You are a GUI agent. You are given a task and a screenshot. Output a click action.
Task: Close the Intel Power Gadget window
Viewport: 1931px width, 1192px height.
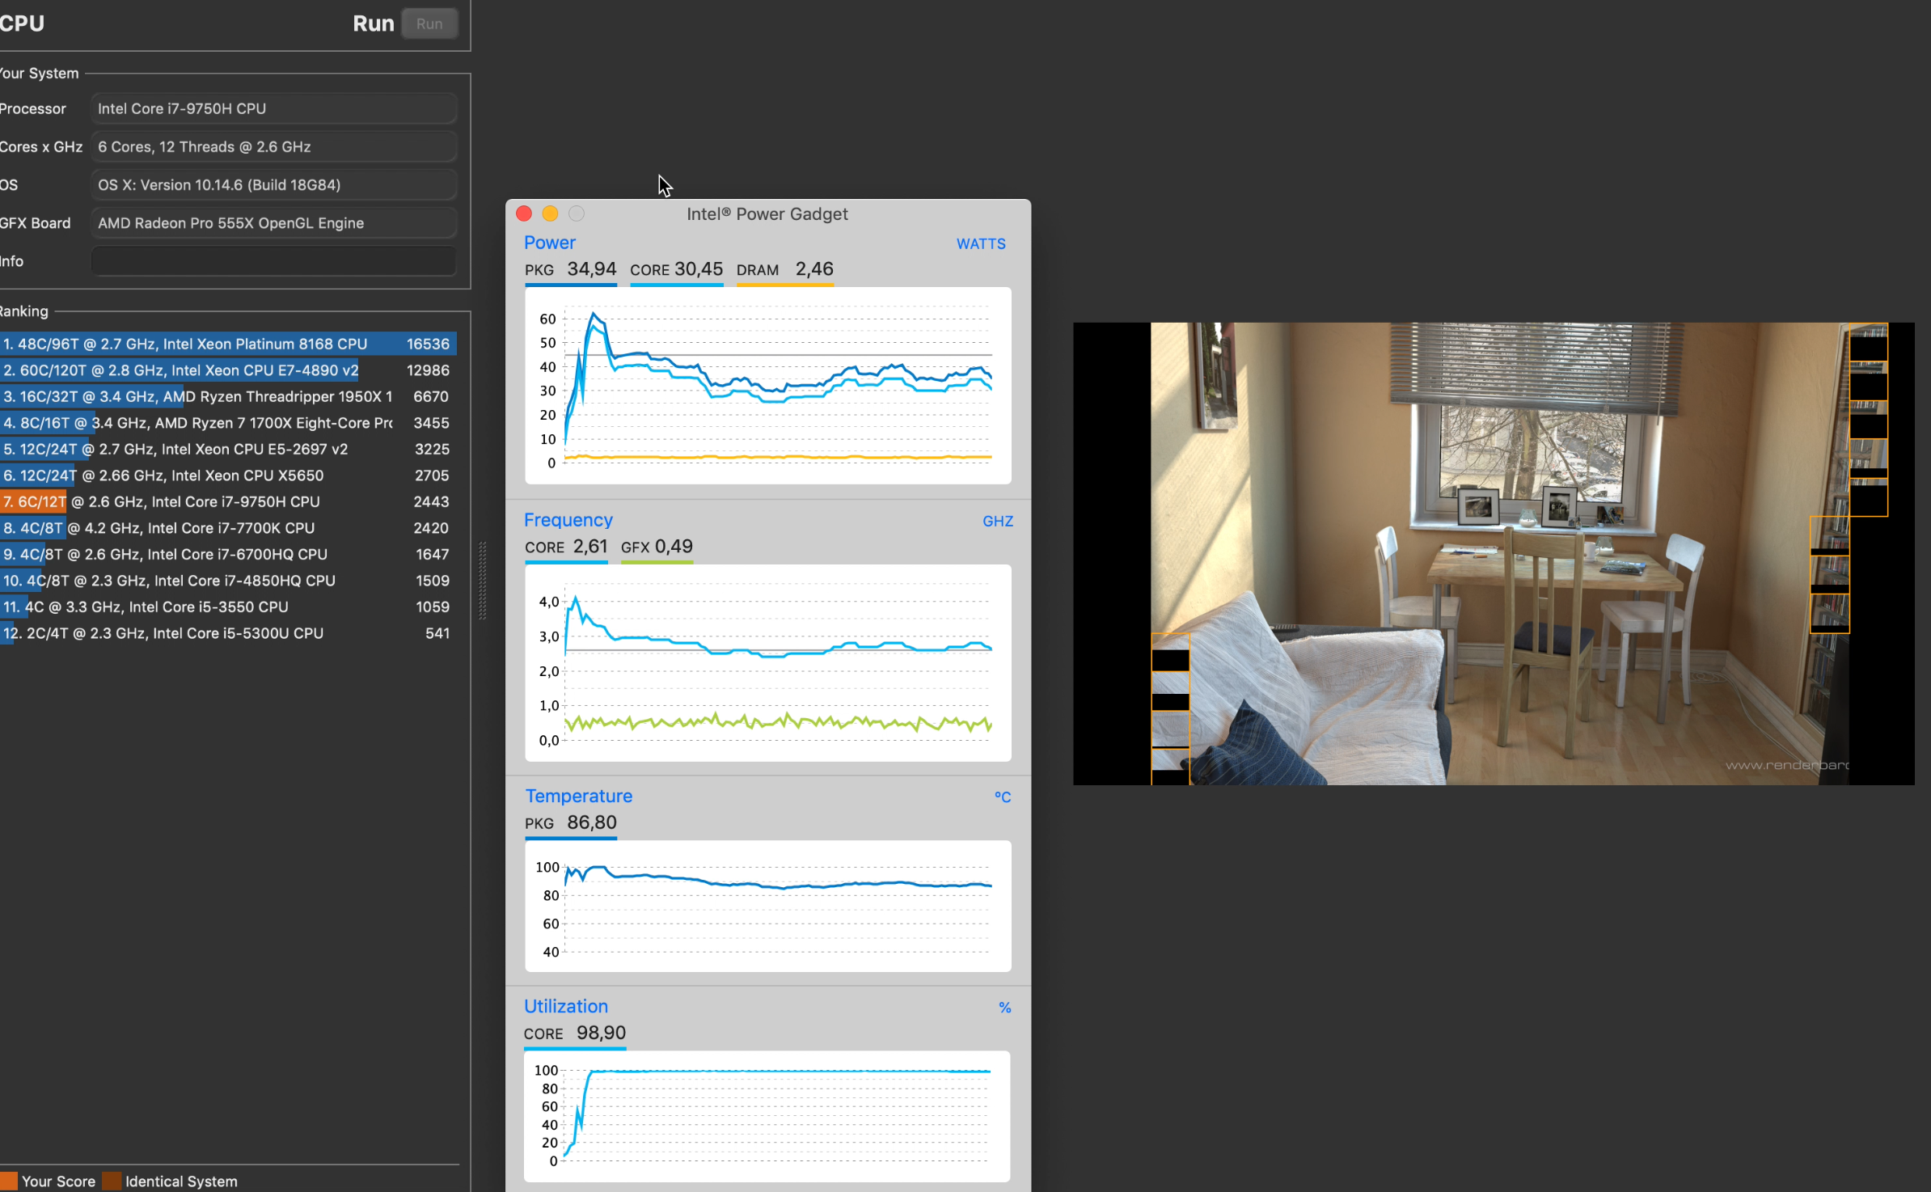click(x=524, y=213)
